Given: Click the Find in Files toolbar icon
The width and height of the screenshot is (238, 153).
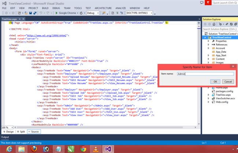Looking at the screenshot, I should (x=104, y=13).
